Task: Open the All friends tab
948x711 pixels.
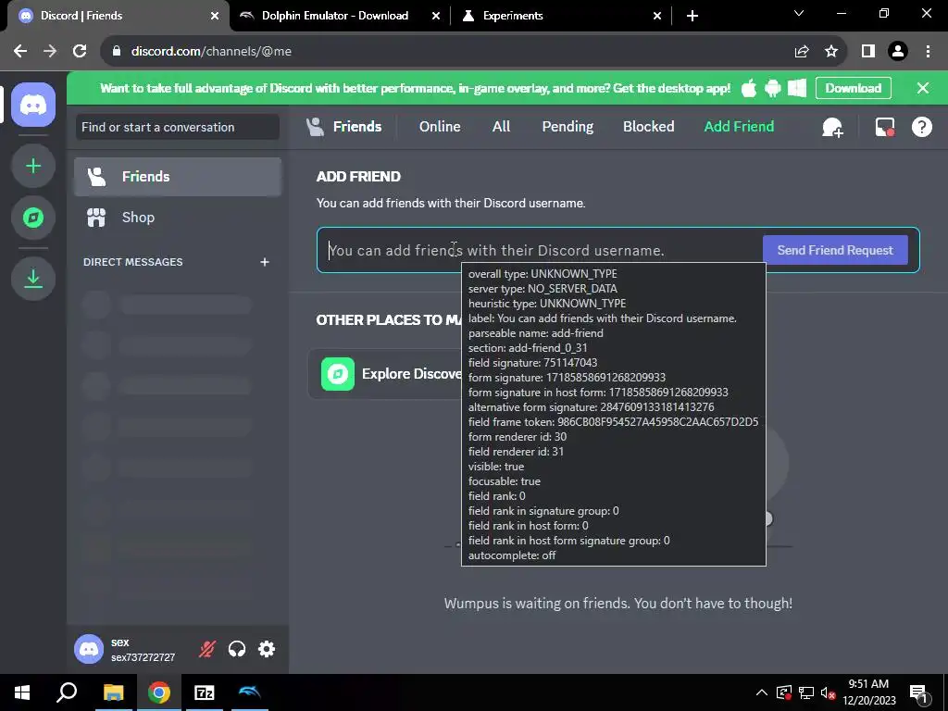Action: pyautogui.click(x=501, y=126)
